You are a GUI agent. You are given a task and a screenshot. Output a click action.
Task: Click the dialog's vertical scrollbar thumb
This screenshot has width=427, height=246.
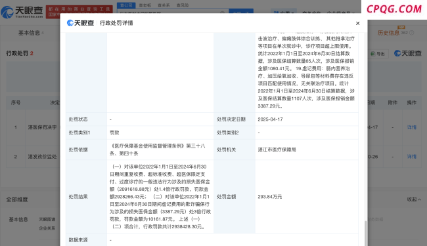point(365,234)
